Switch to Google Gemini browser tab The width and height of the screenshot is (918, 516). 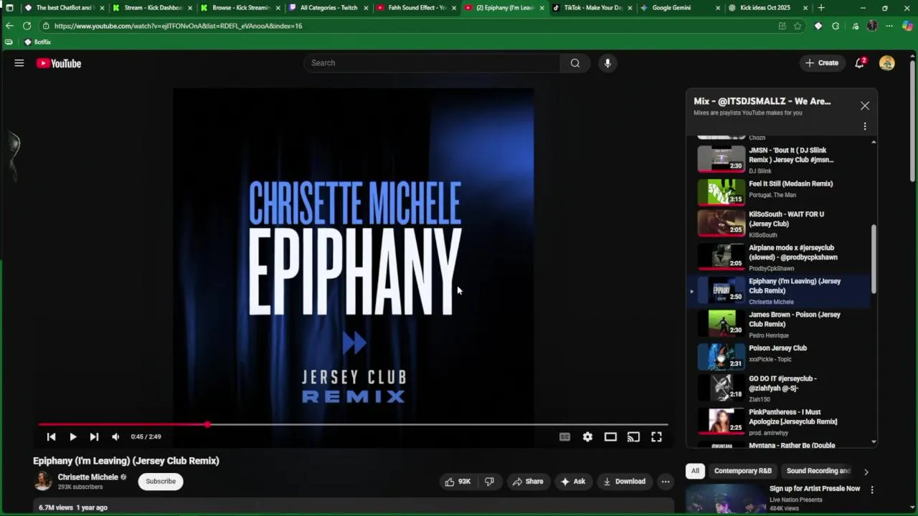tap(680, 8)
